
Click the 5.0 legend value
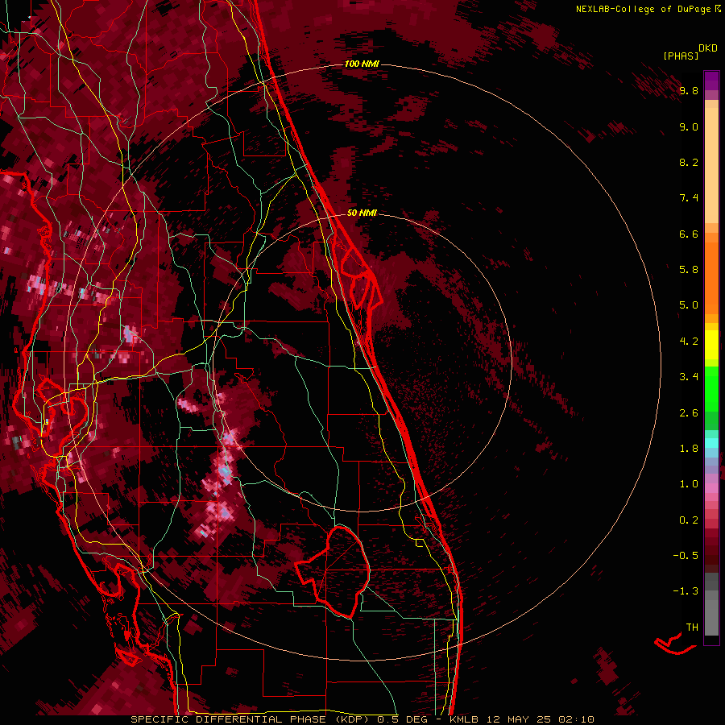tap(689, 305)
